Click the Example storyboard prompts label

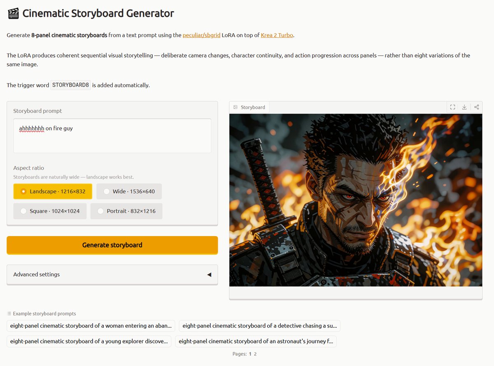42,314
